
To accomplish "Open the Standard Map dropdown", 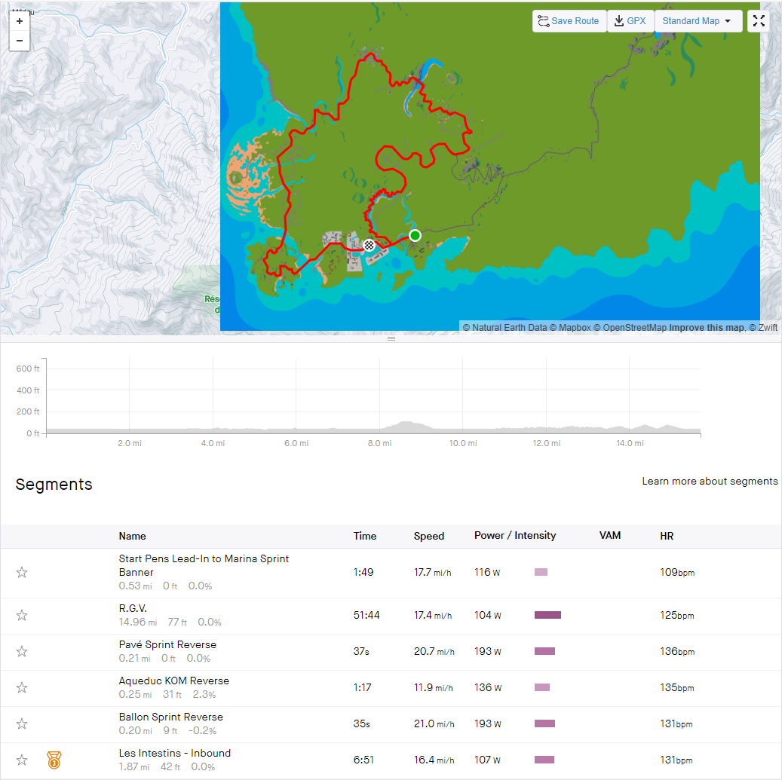I will point(698,21).
